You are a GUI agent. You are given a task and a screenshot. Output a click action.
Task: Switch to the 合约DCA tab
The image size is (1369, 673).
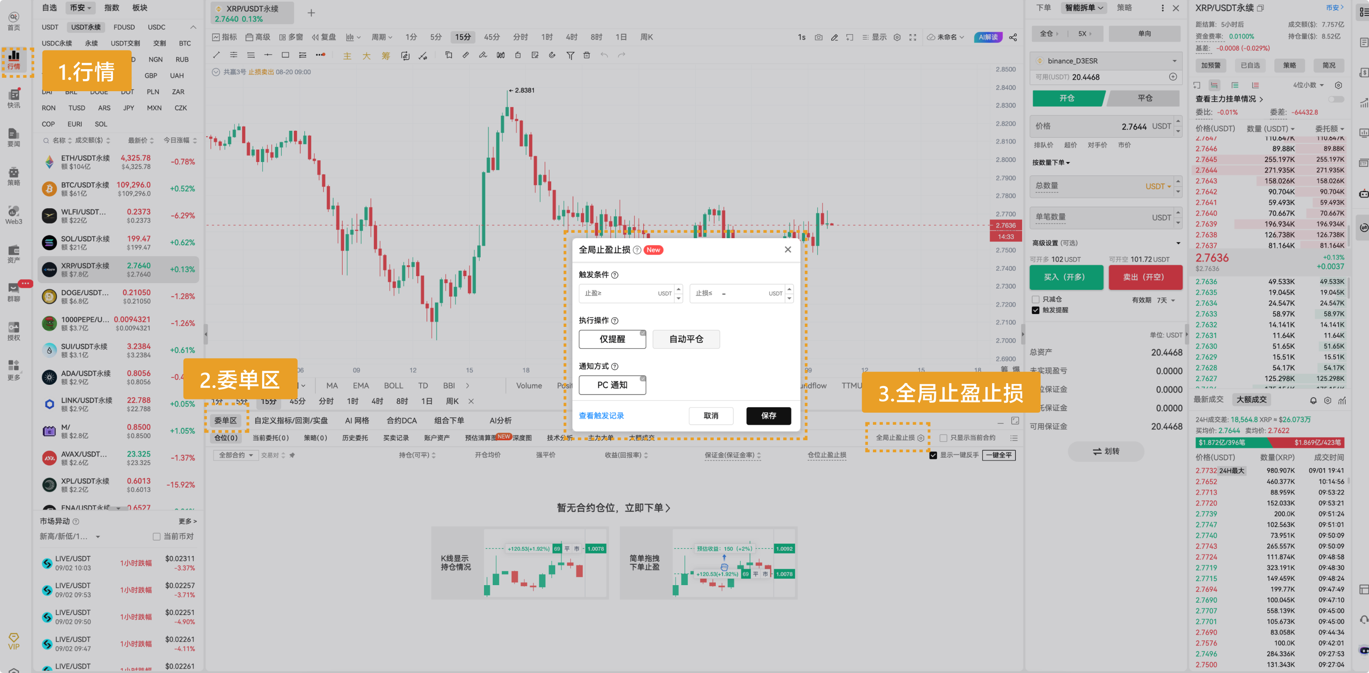click(x=401, y=420)
